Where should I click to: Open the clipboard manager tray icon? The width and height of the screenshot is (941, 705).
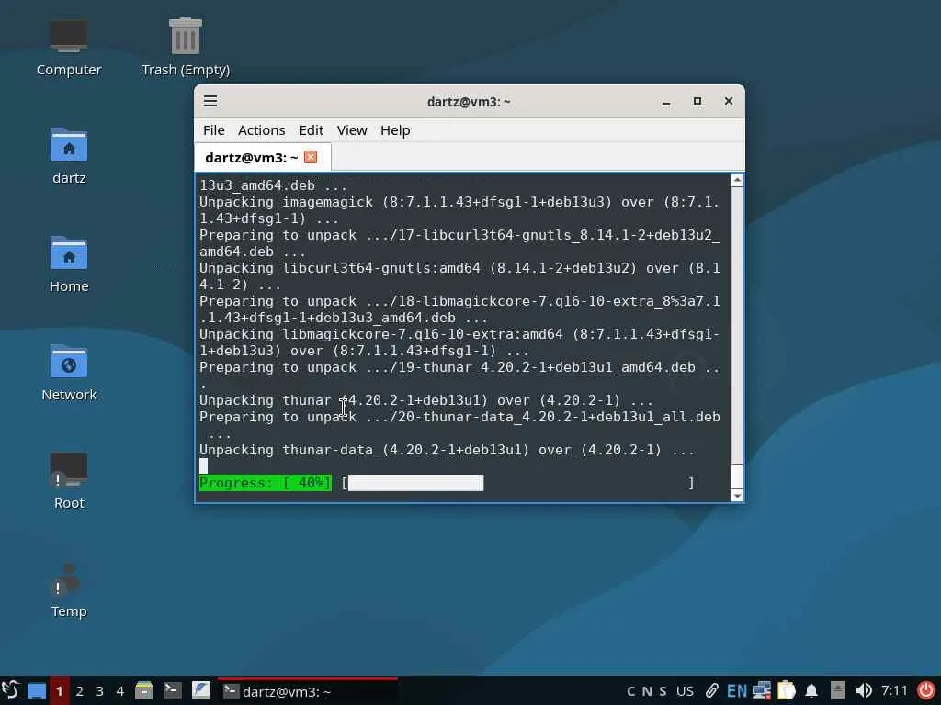[x=787, y=691]
